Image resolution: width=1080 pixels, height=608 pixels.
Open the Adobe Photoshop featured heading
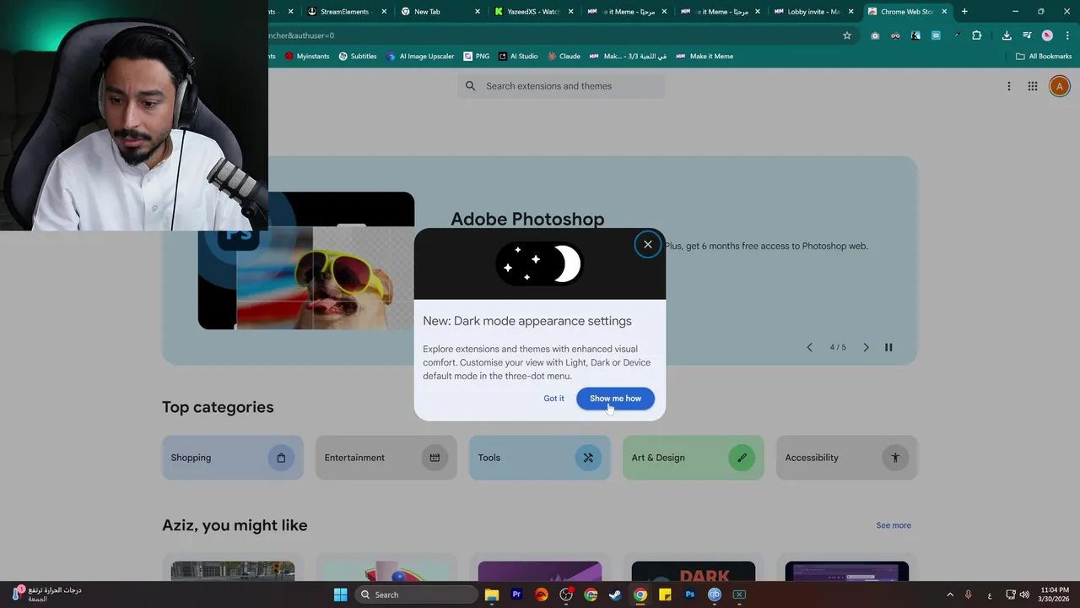[x=527, y=219]
